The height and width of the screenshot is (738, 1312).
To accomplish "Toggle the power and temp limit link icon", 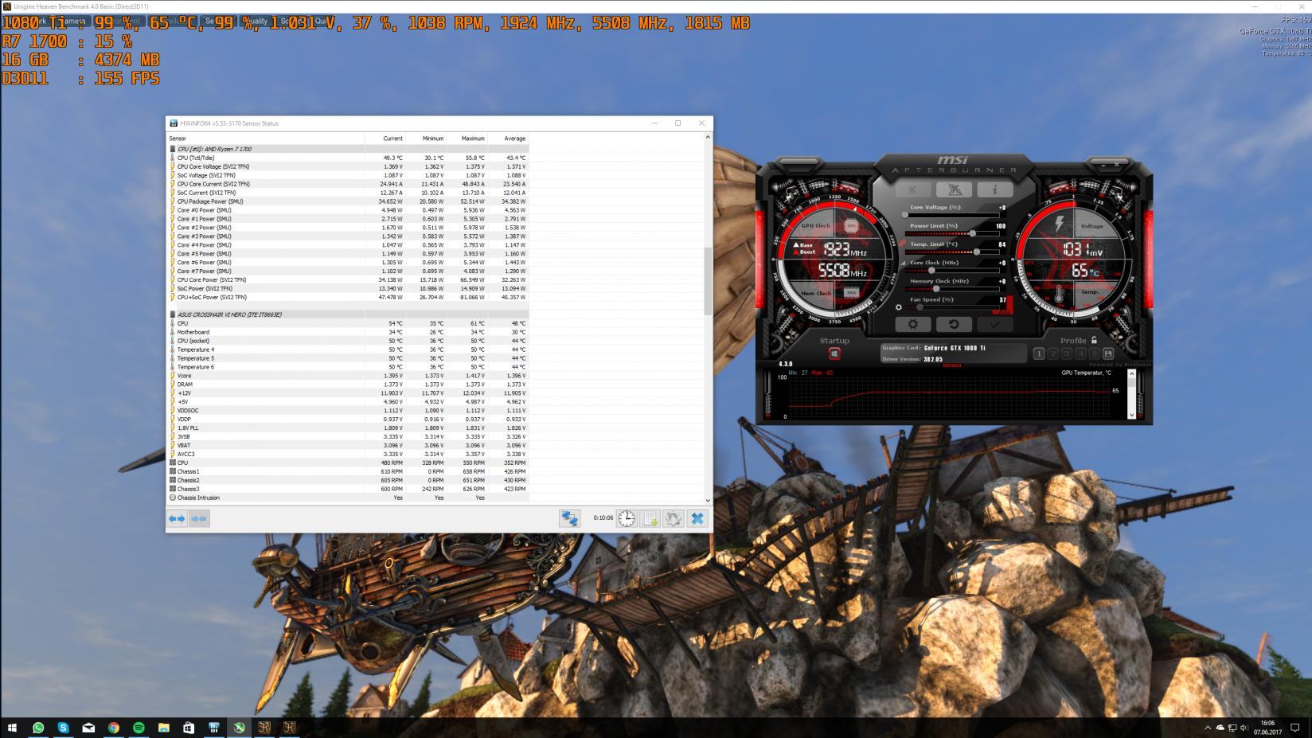I will pos(903,244).
